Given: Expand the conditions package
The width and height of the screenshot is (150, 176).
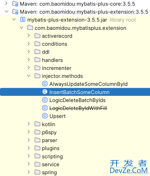Looking at the screenshot, I should tap(29, 44).
